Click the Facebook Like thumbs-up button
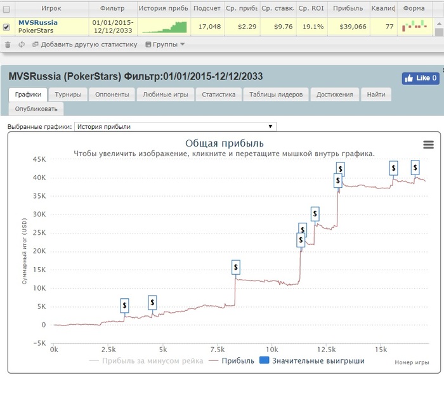Viewport: 444px width, 401px height. pyautogui.click(x=421, y=78)
